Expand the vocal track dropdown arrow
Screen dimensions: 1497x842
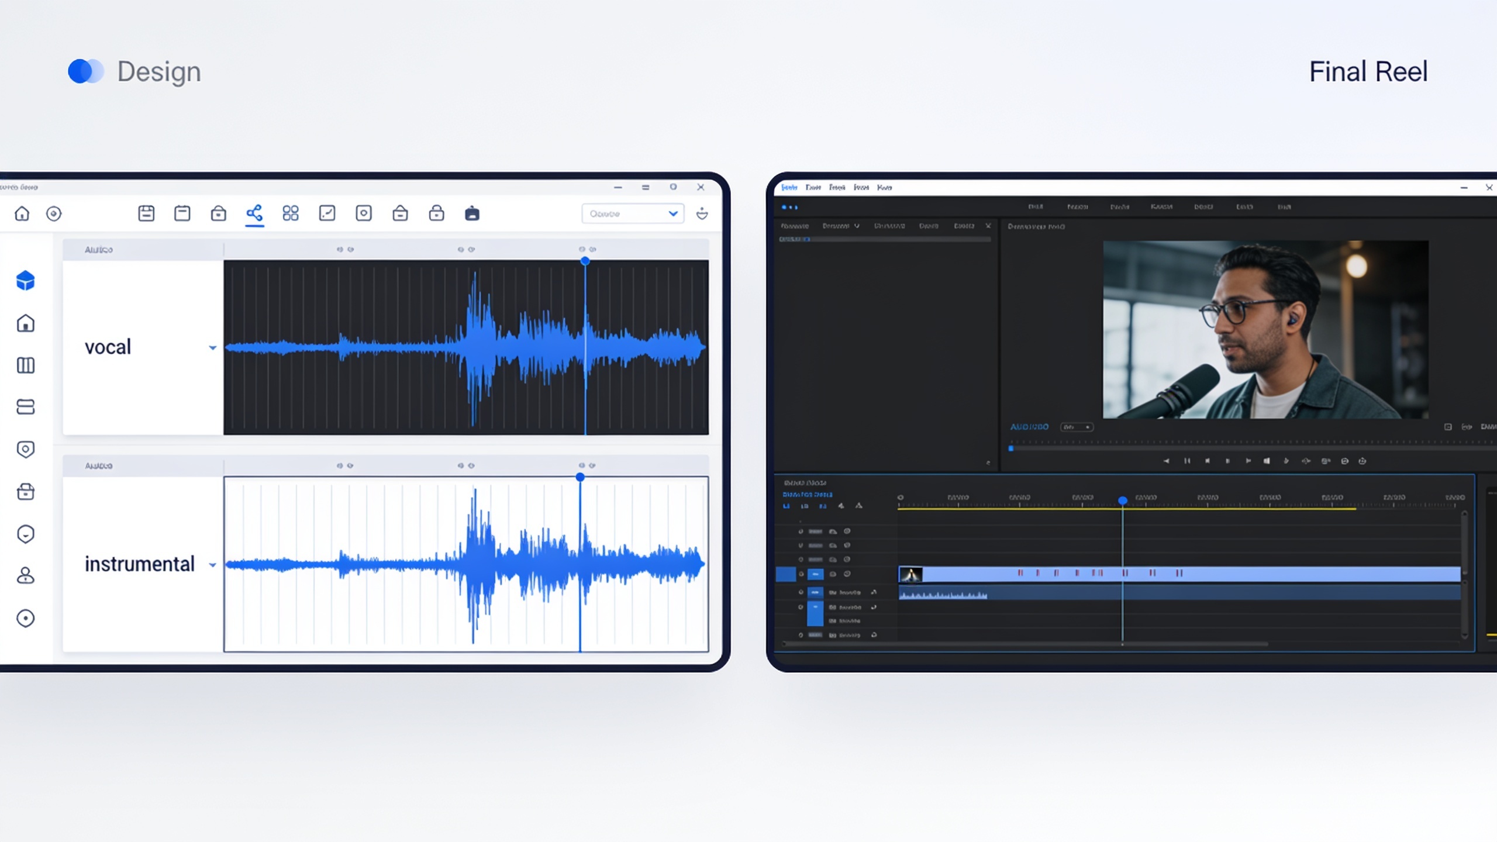pos(213,348)
